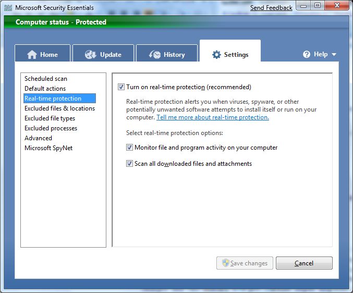Click the shield icon on Save changes
Screen dimensions: 353x293
(x=226, y=263)
